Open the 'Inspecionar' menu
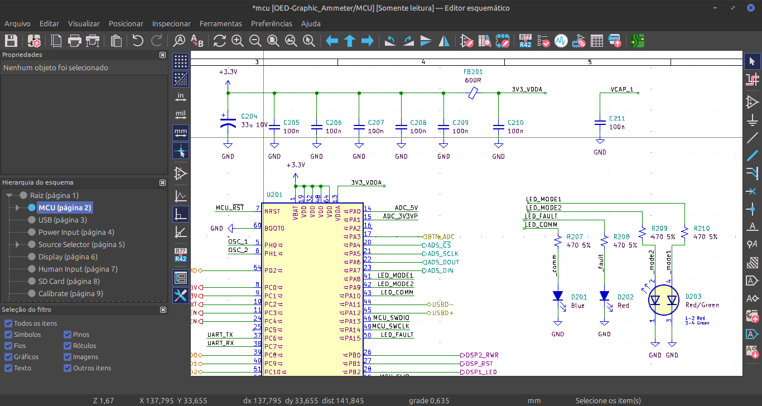The image size is (762, 406). (x=171, y=23)
